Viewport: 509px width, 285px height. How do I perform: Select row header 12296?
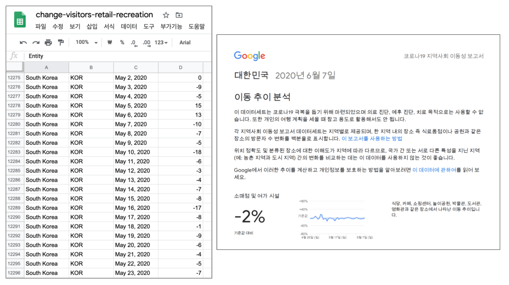pos(15,273)
